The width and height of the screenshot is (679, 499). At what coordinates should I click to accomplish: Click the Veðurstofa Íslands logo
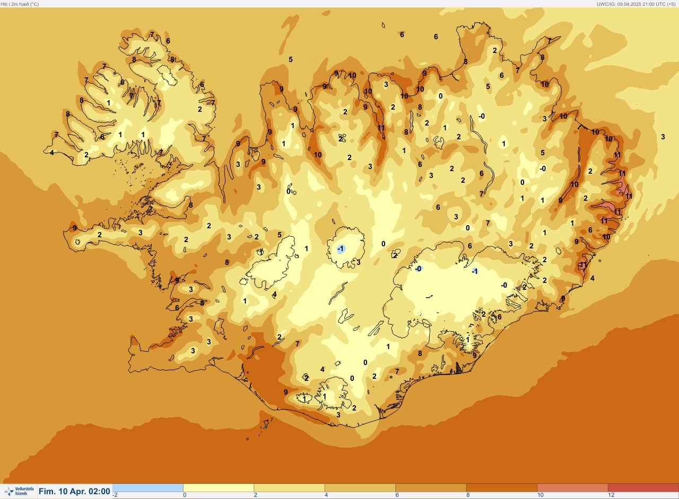tap(19, 492)
